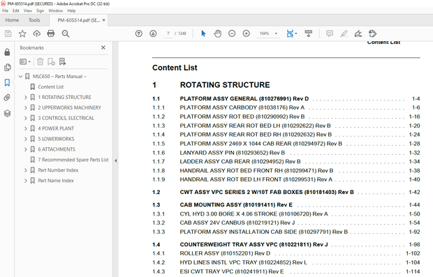This screenshot has width=433, height=277.
Task: Open the Window menu
Action: click(x=55, y=10)
